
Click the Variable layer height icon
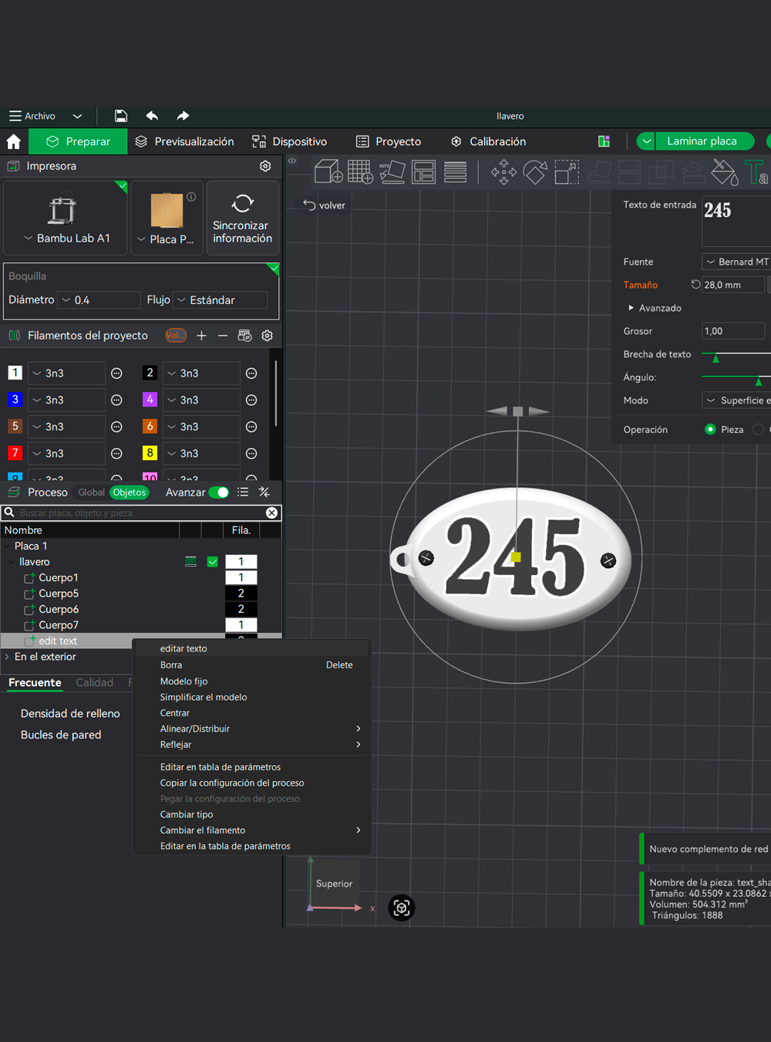[455, 171]
